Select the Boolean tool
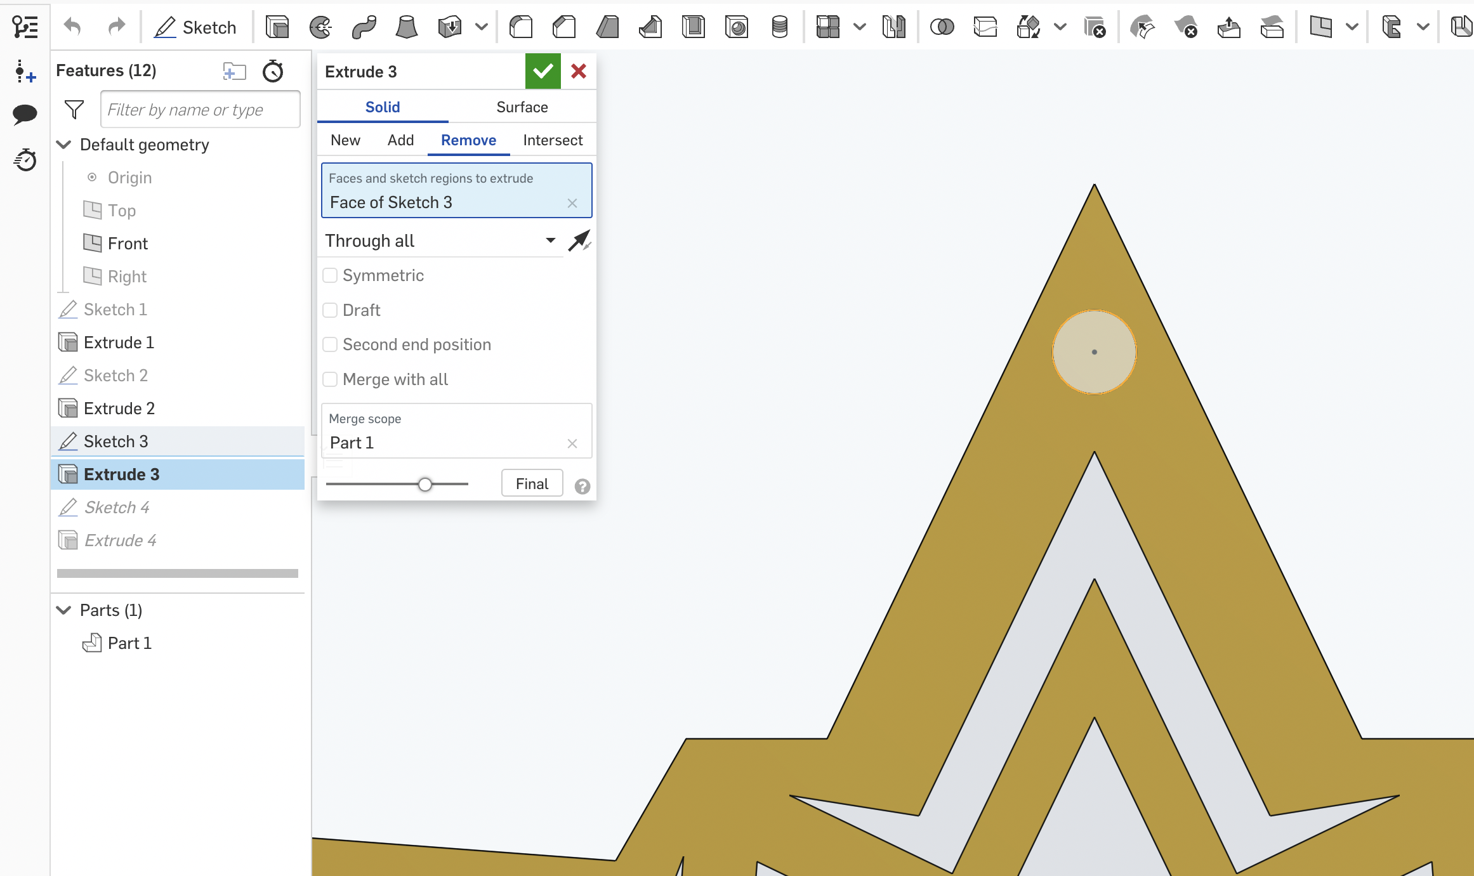This screenshot has height=876, width=1474. tap(942, 27)
